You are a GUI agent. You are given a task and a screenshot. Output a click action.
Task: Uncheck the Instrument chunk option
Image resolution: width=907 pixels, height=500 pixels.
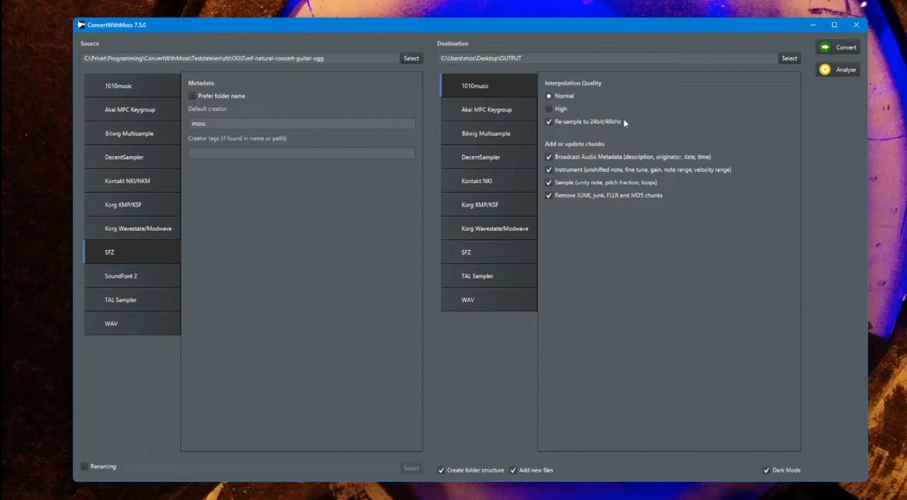pos(549,169)
